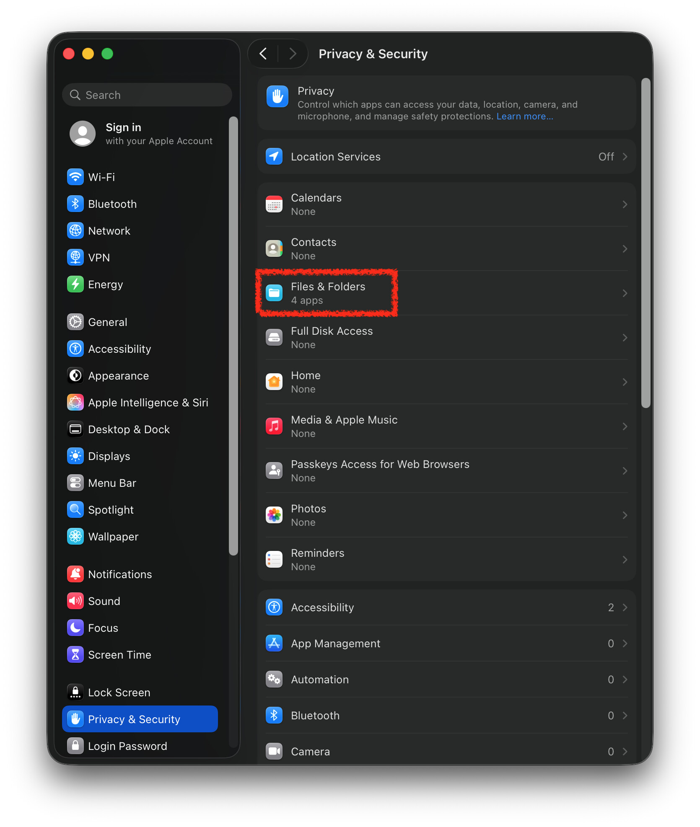
Task: Open the Bluetooth row showing 0
Action: pos(447,715)
